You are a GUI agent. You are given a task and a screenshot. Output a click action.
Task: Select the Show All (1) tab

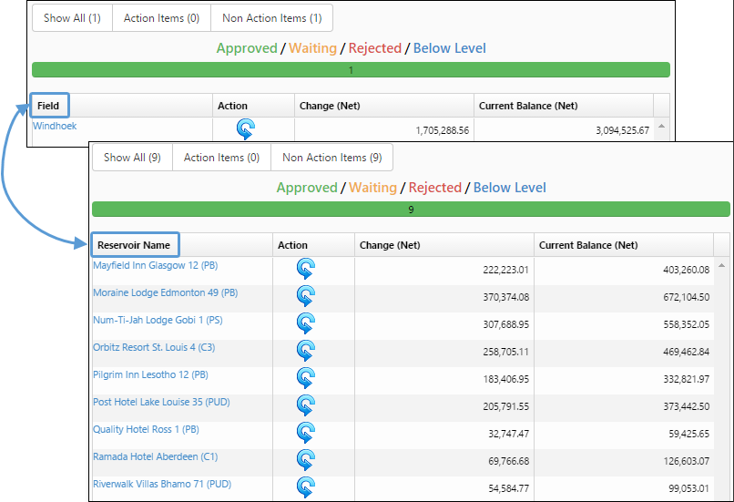click(72, 18)
